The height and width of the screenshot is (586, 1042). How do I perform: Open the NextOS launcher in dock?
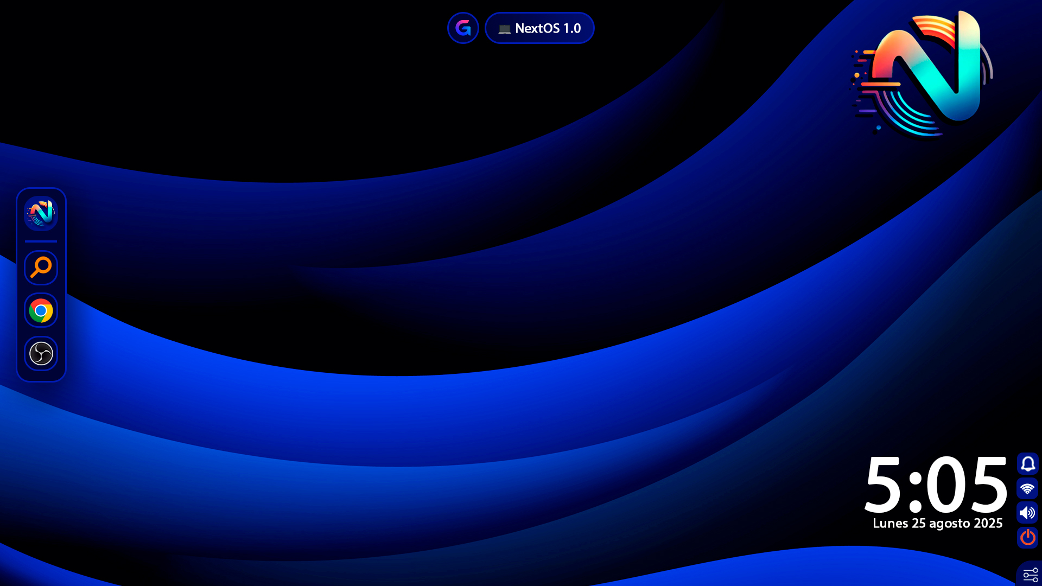[x=41, y=213]
